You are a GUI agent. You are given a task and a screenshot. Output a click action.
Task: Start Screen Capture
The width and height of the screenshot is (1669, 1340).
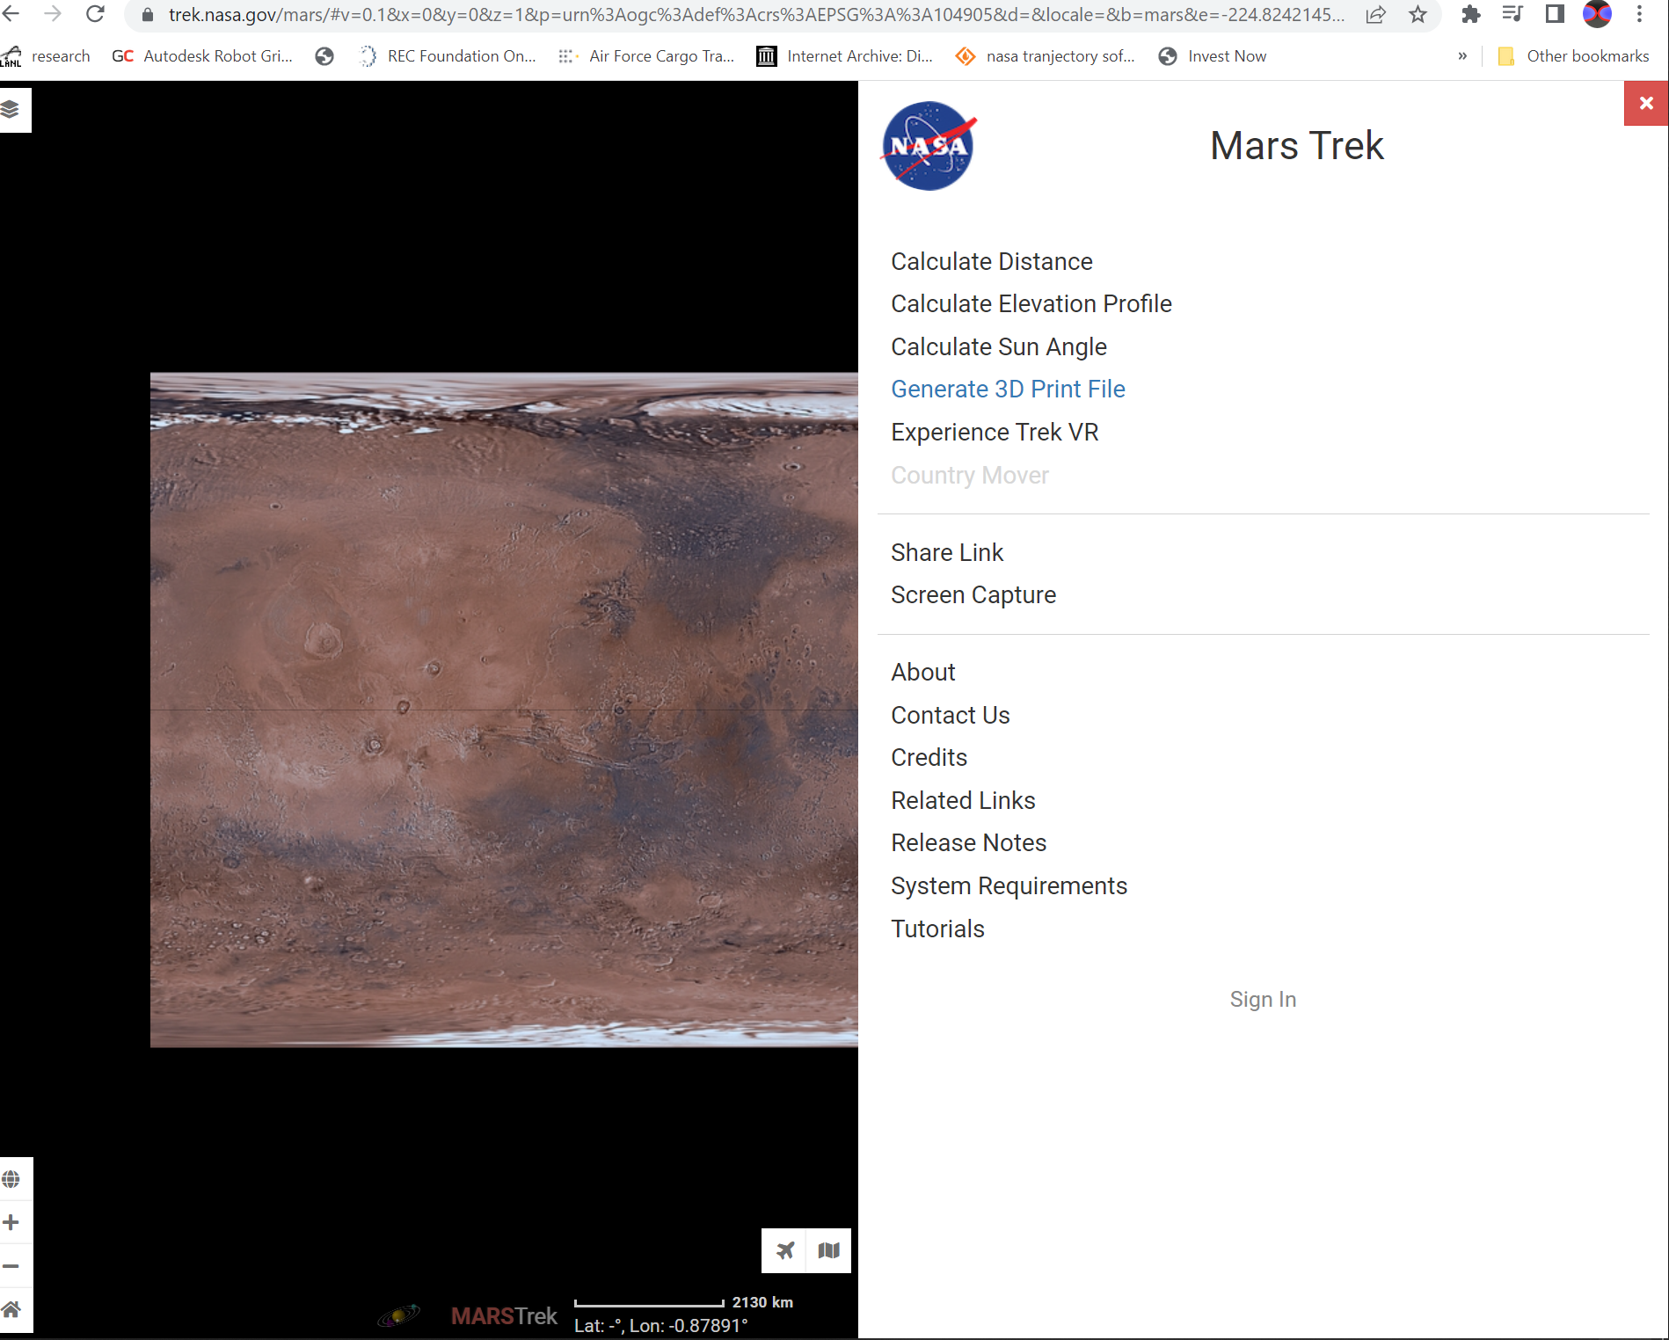973,594
